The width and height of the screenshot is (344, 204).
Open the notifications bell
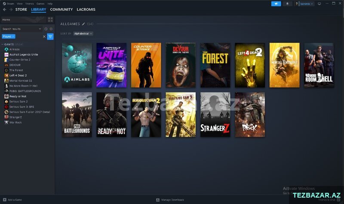[x=287, y=4]
